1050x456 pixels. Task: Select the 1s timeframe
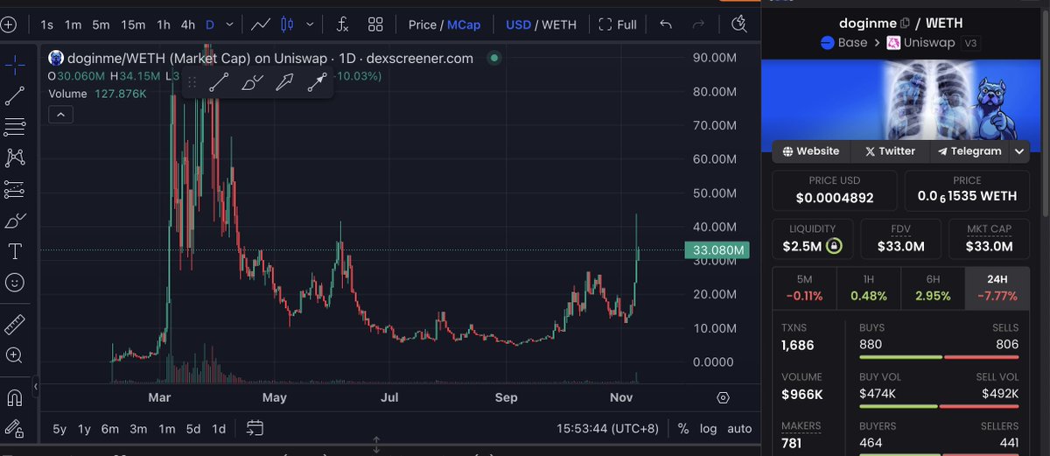tap(46, 25)
